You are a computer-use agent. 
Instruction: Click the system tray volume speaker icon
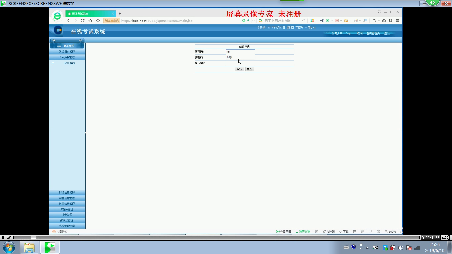tap(401, 248)
